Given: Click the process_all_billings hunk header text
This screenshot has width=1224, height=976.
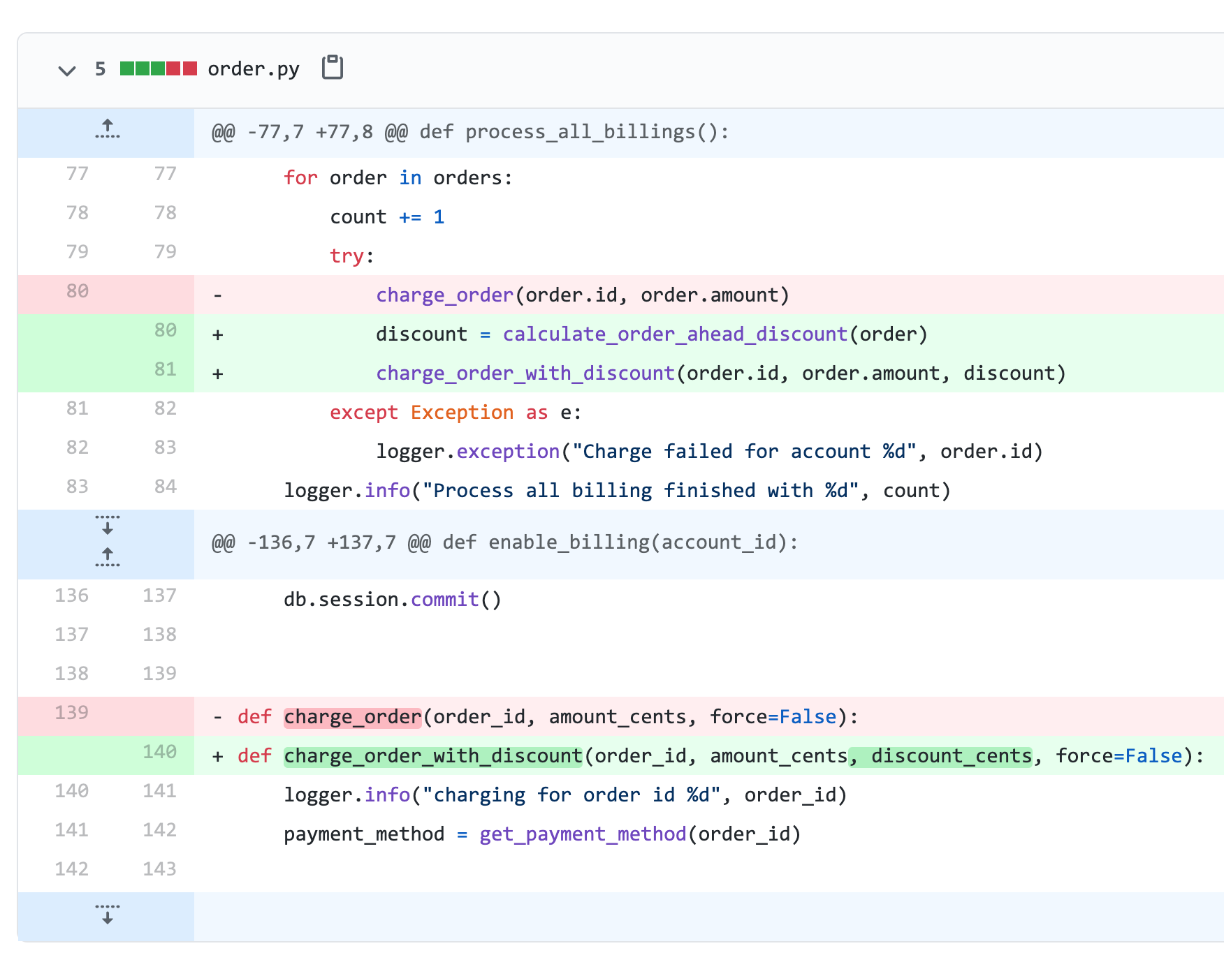Looking at the screenshot, I should click(469, 132).
